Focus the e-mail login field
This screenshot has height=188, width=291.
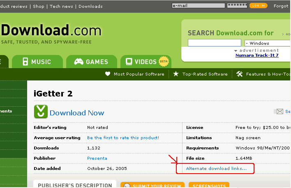click(199, 6)
